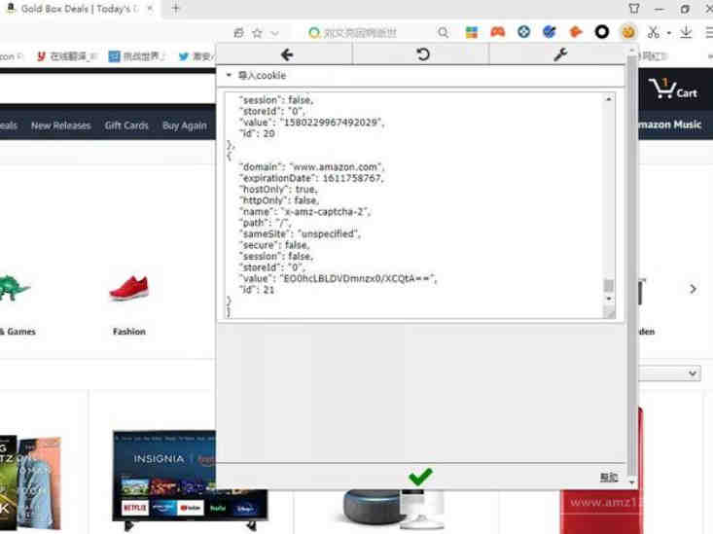Screen dimensions: 713x534
Task: Open New Releases in Amazon nav
Action: pos(61,125)
